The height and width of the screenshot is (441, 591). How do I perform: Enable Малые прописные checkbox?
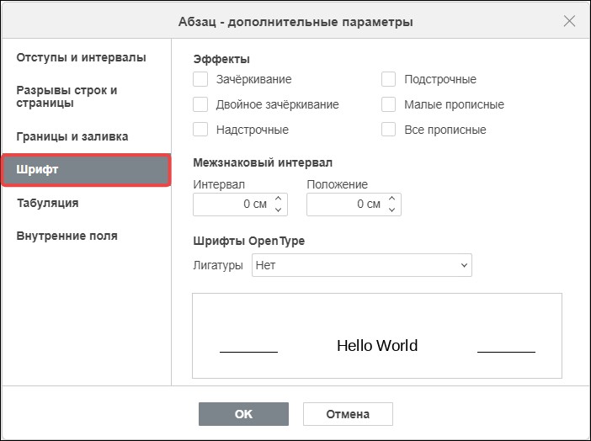click(x=388, y=104)
